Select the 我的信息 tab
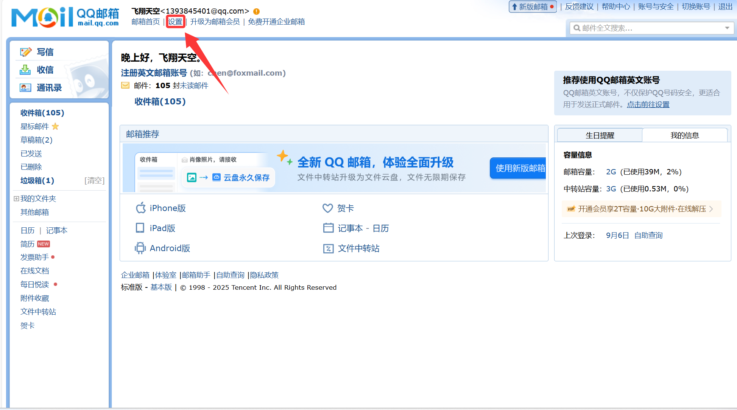Viewport: 737px width, 410px height. [684, 135]
